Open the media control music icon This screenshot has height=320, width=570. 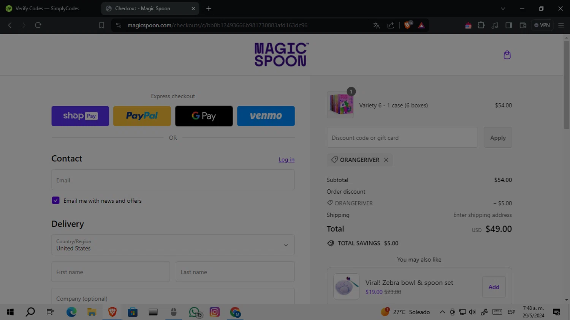click(495, 25)
